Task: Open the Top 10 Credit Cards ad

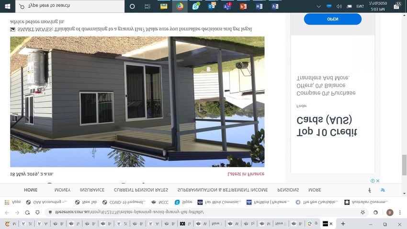Action: click(x=327, y=126)
